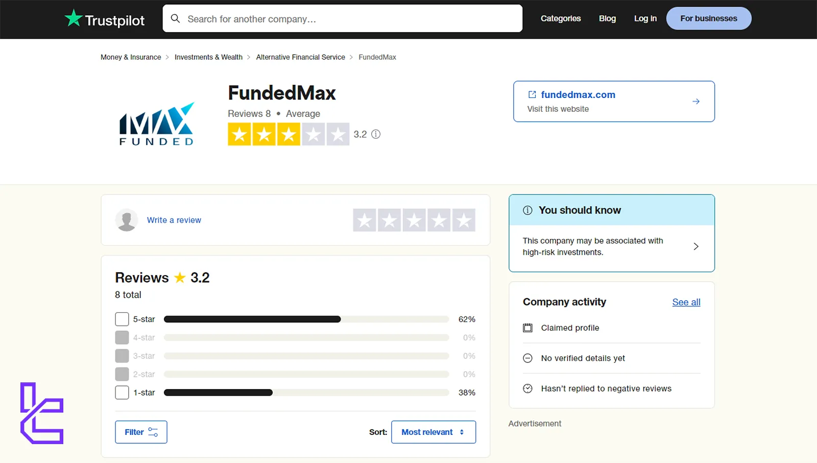The image size is (817, 463).
Task: Click the clock icon beside negative reviews note
Action: [x=528, y=388]
